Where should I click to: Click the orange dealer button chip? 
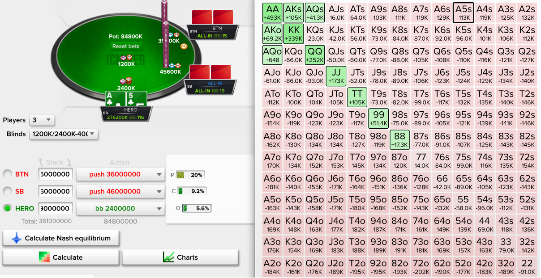(184, 46)
